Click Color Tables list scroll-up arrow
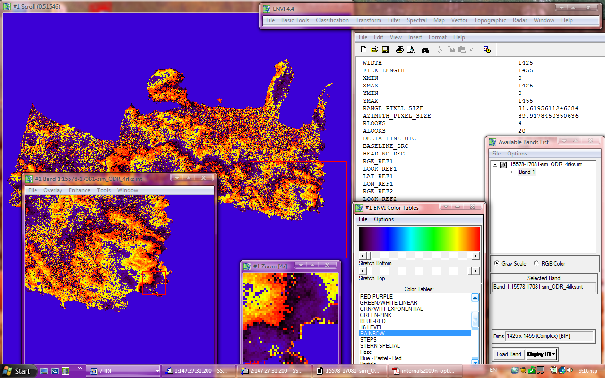This screenshot has height=378, width=605. point(475,298)
